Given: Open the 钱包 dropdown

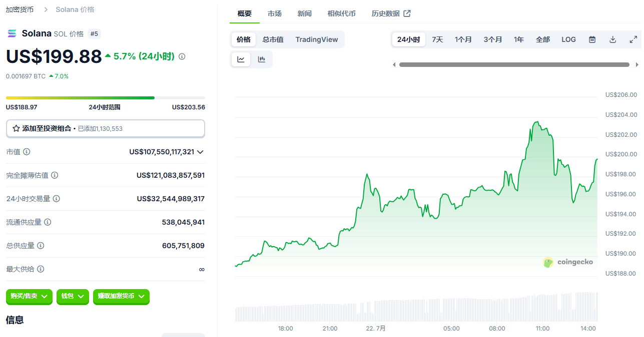Looking at the screenshot, I should 73,297.
